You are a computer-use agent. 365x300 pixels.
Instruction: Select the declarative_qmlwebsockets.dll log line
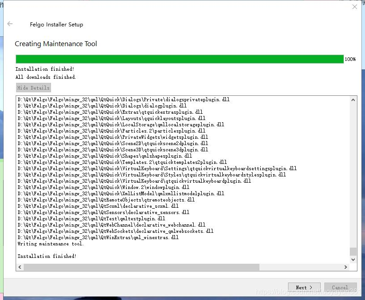115,231
